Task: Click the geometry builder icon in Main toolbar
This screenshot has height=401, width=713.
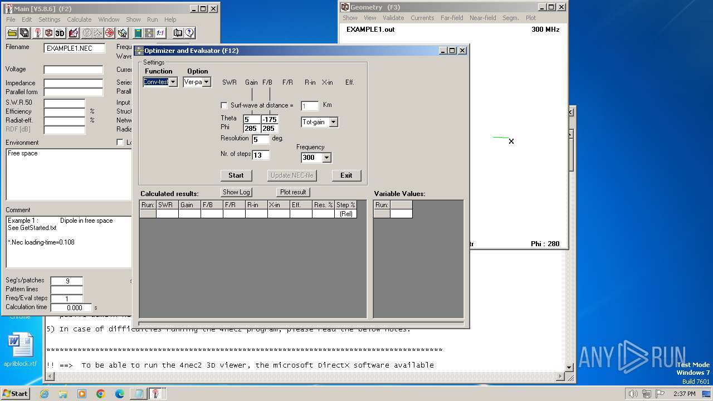Action: (123, 33)
